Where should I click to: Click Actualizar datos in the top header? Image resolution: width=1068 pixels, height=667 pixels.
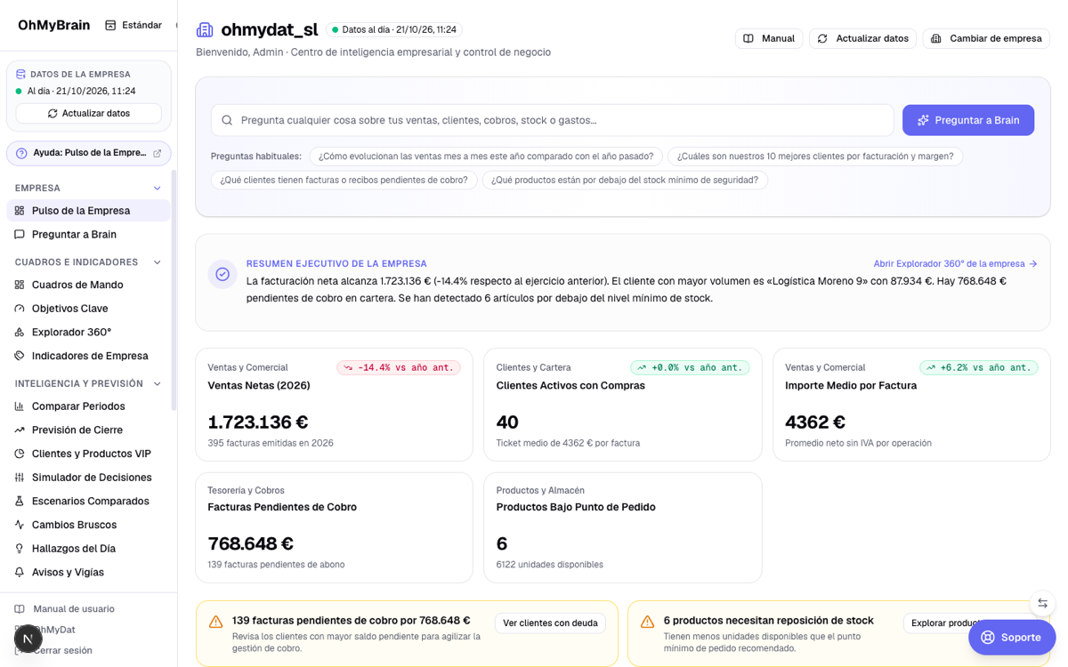pos(862,38)
